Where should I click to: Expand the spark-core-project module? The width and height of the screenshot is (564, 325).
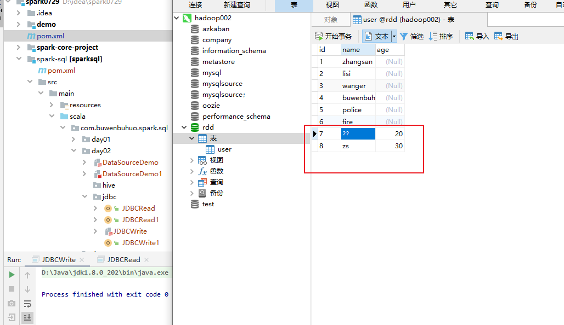tap(19, 48)
